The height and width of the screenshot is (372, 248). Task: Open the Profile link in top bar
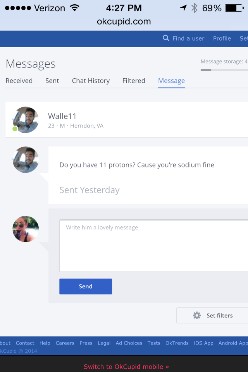click(x=222, y=38)
